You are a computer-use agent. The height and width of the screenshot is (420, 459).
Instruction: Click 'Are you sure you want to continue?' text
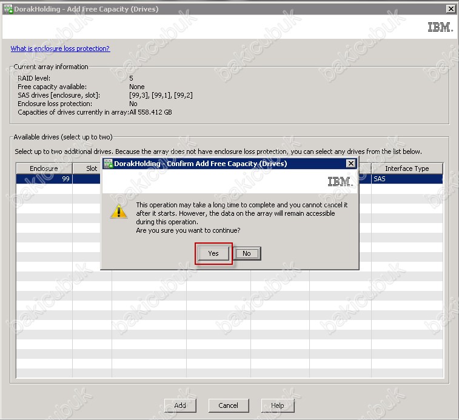tap(188, 230)
